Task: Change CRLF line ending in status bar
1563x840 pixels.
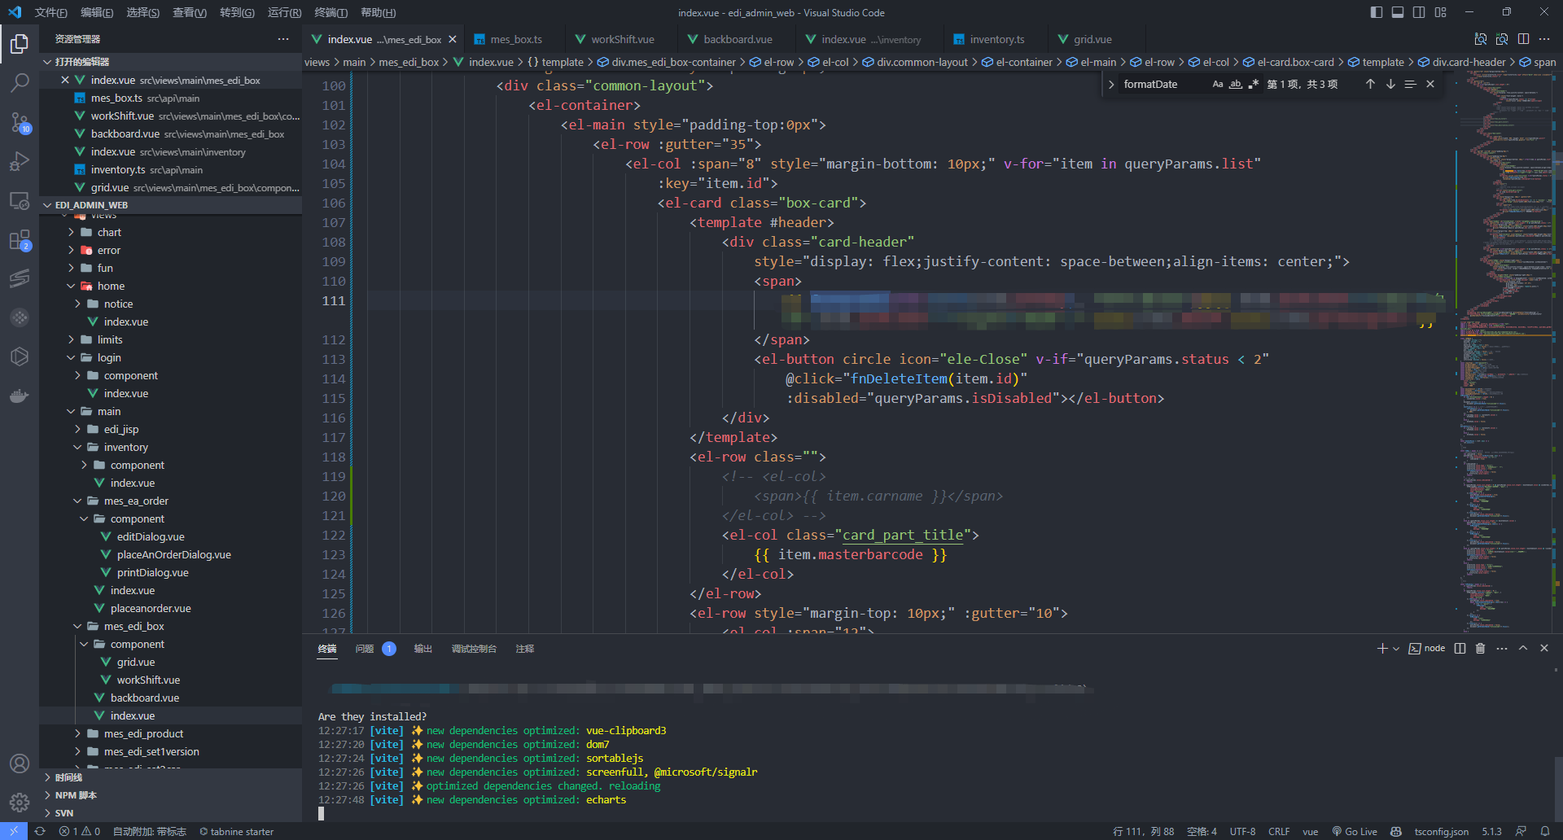Action: 1279,831
